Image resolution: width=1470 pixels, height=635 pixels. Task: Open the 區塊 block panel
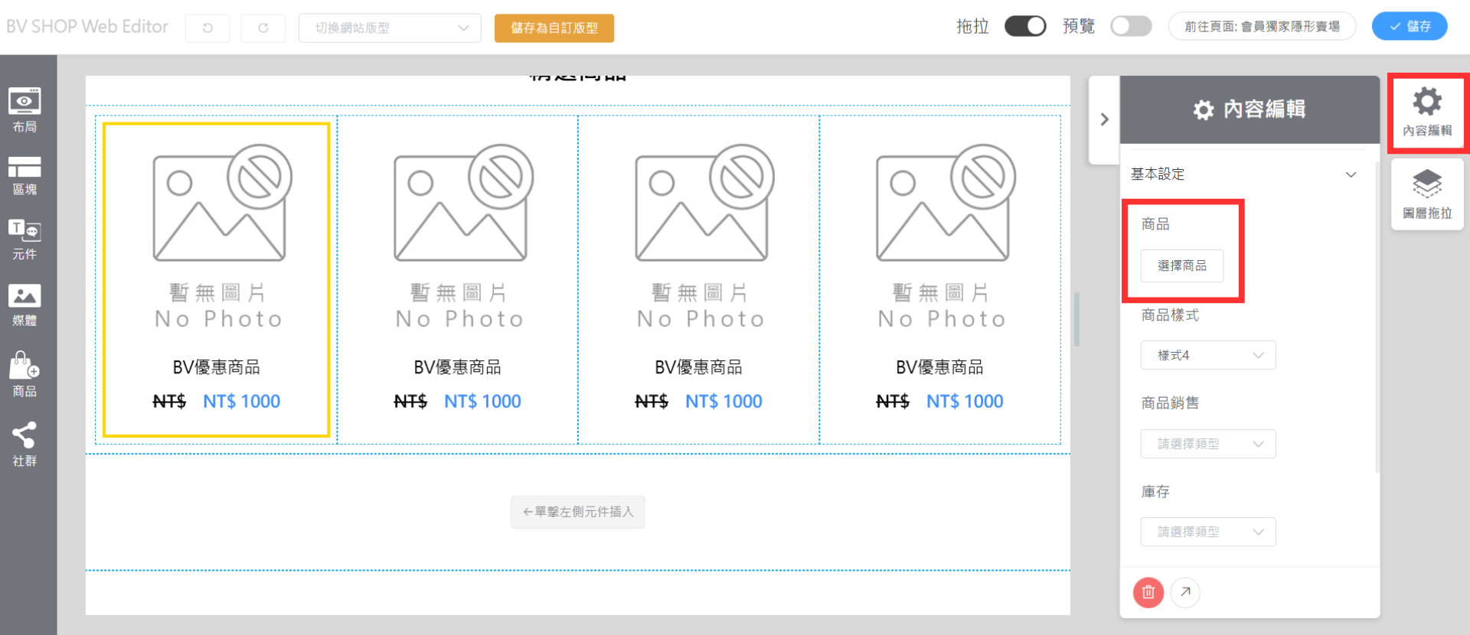point(24,176)
